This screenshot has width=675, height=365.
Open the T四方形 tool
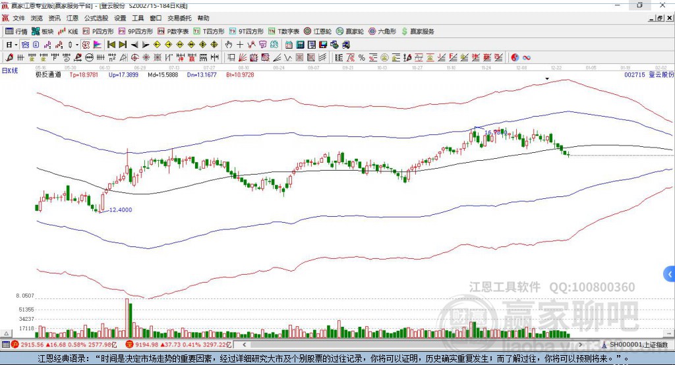coord(209,32)
